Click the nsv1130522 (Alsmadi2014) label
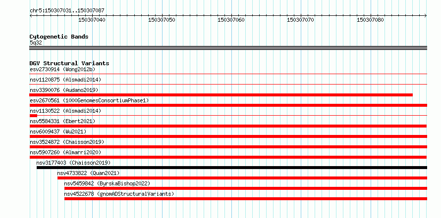The height and width of the screenshot is (218, 441). (65, 111)
